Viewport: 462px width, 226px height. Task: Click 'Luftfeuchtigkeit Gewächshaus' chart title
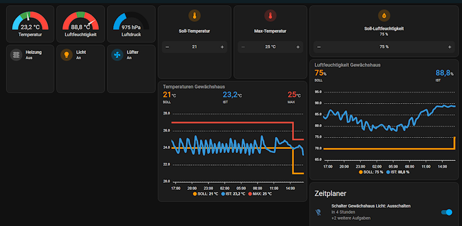pos(348,65)
